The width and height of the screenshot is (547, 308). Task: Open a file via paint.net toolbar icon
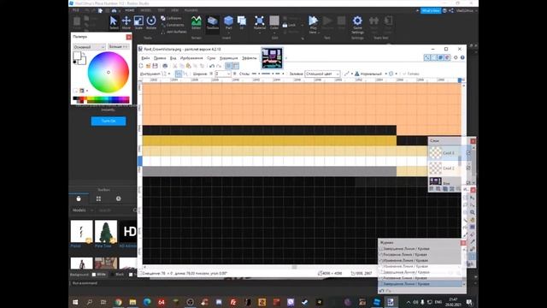[148, 66]
